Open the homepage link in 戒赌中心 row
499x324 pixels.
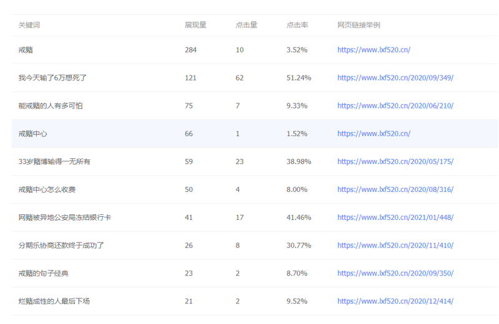coord(374,133)
